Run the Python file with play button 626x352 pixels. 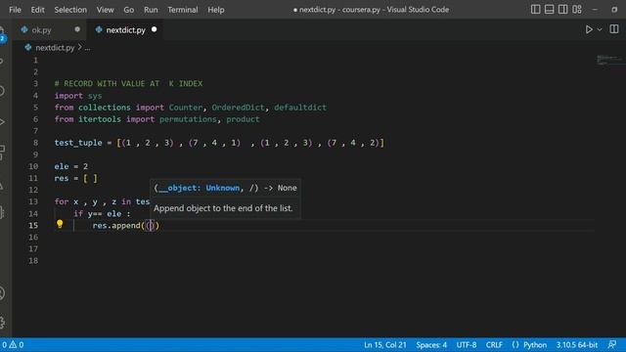[x=589, y=29]
